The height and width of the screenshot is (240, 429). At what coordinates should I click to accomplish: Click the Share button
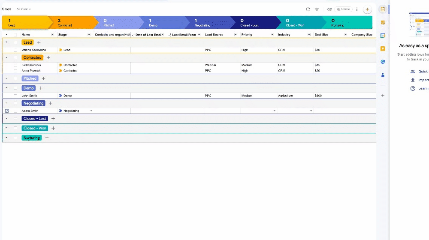click(x=343, y=9)
